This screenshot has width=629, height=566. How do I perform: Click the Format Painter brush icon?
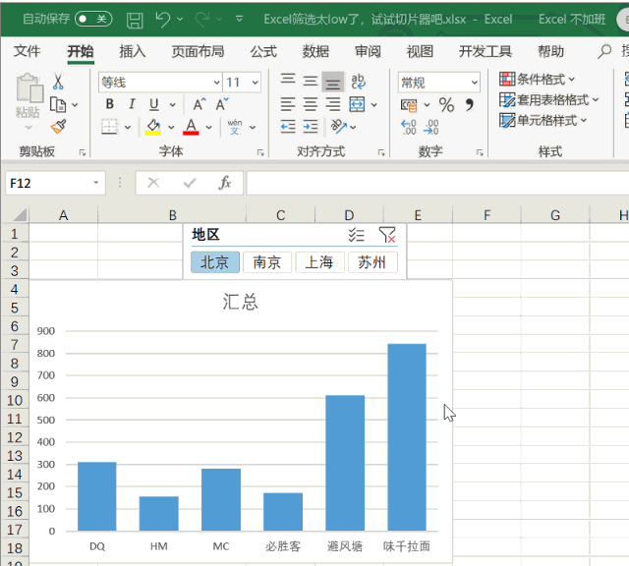[x=59, y=127]
